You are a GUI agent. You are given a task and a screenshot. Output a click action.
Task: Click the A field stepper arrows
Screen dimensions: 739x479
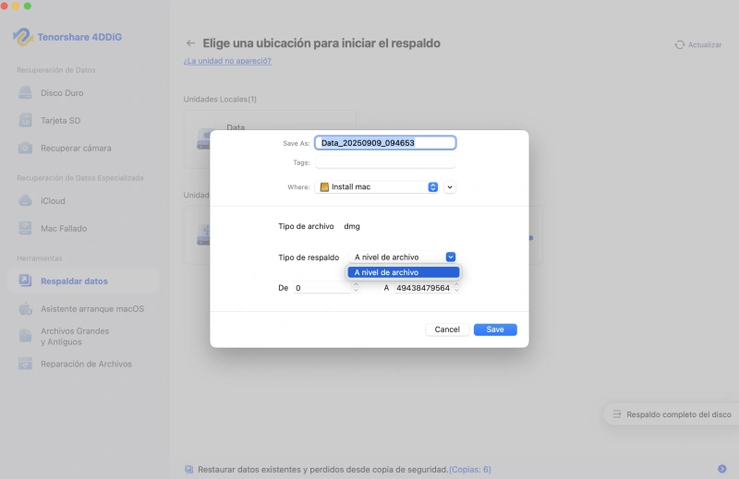[x=456, y=288]
